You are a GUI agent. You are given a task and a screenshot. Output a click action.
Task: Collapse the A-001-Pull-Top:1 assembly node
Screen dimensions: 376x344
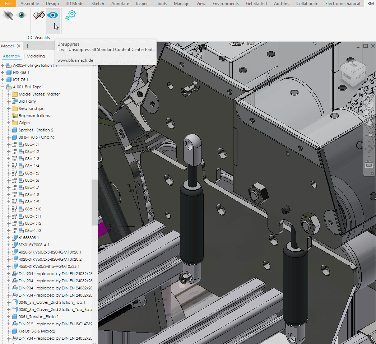click(3, 87)
